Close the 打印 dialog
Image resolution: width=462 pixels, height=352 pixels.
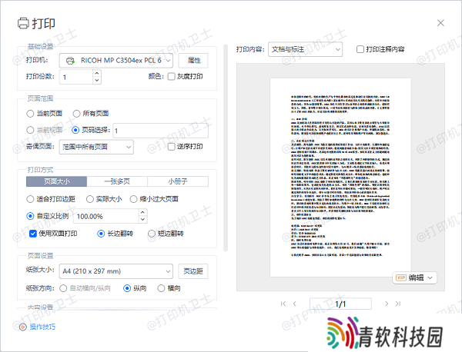440,23
